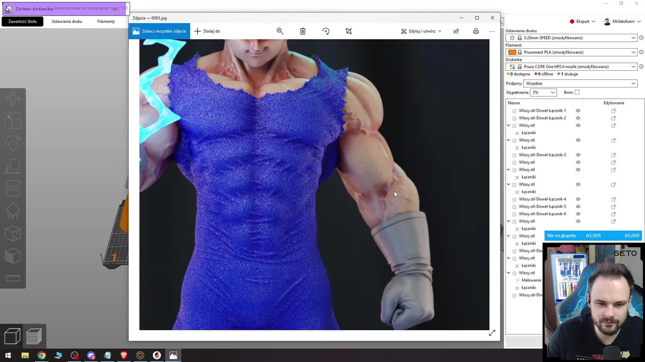This screenshot has height=362, width=645.
Task: Hide Wlosy.stl-Dowel-Łącznik-4 via eye icon
Action: tap(578, 199)
